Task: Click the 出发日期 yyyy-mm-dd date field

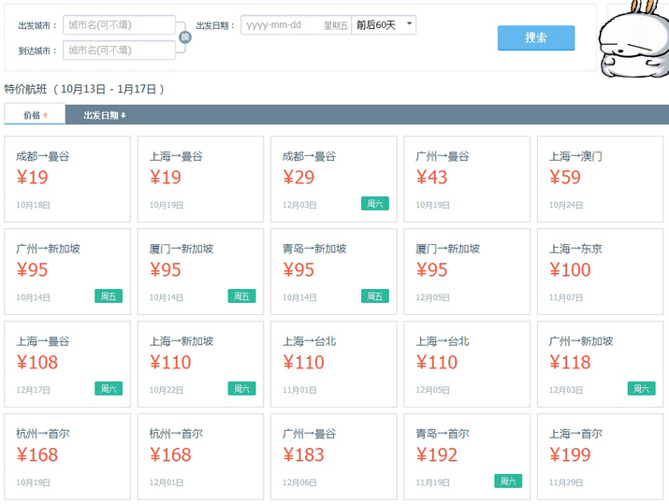Action: pyautogui.click(x=295, y=25)
